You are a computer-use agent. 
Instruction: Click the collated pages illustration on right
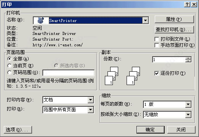(x=133, y=76)
